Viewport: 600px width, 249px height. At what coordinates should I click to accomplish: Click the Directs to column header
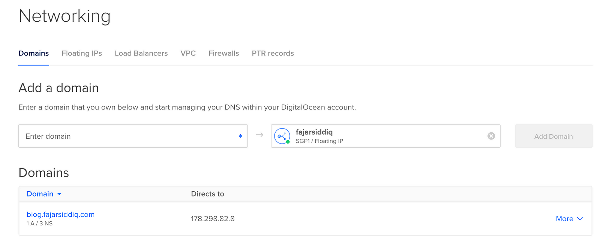207,194
